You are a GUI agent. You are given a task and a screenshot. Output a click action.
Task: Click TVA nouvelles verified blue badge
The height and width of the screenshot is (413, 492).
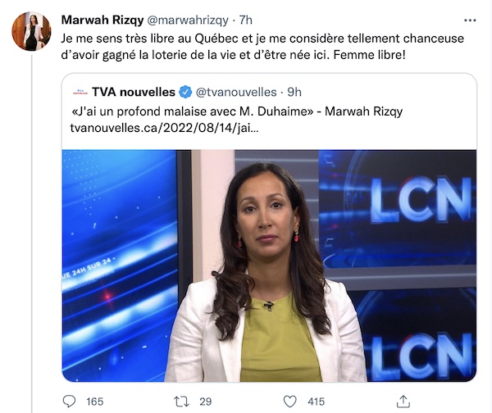coord(185,93)
